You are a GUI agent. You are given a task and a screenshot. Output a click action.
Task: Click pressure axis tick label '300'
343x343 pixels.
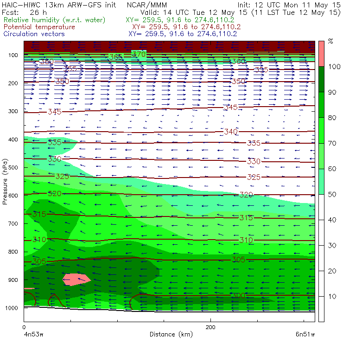[x=13, y=111]
